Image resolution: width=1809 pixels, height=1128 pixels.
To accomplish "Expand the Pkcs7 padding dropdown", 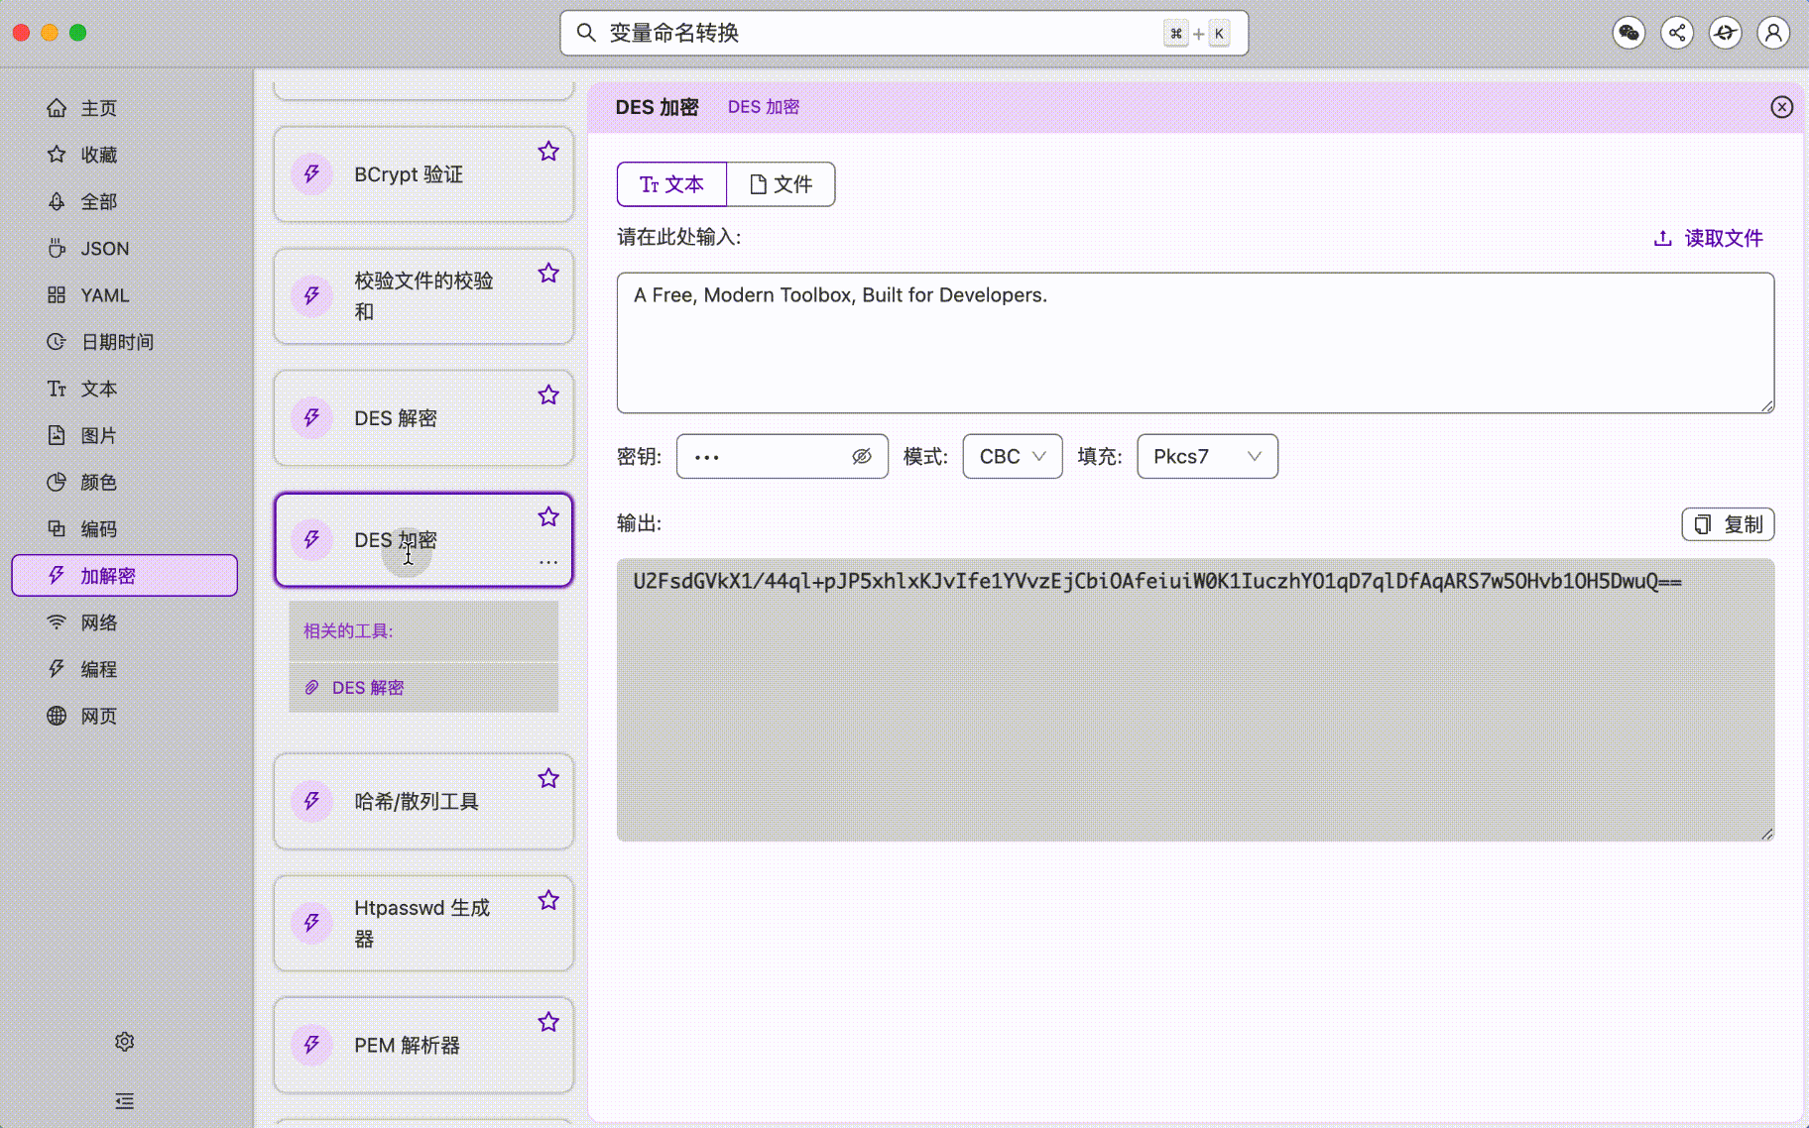I will point(1206,456).
